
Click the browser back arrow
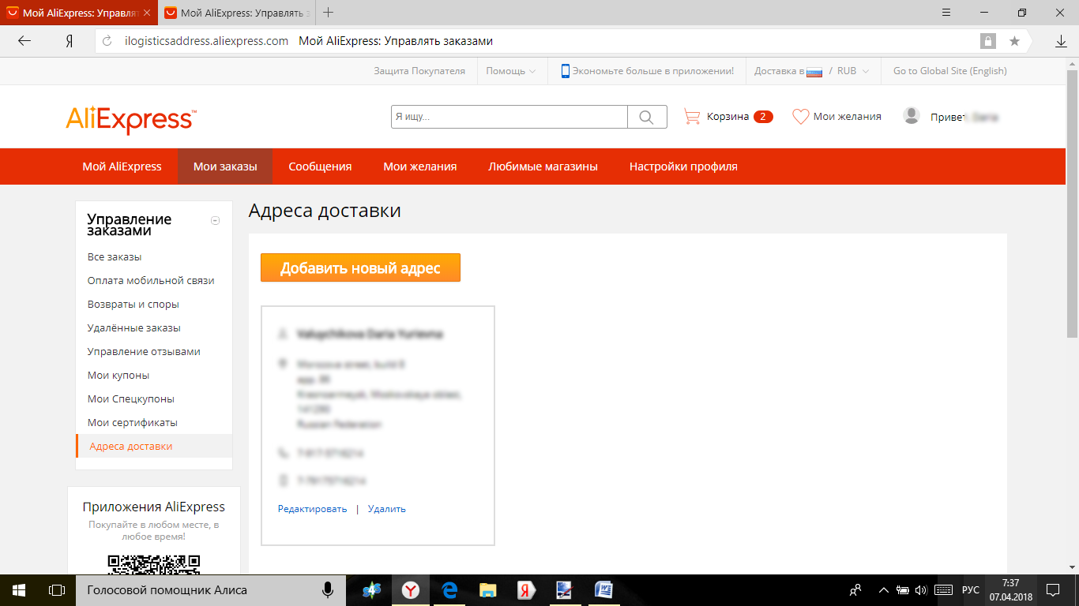coord(24,41)
